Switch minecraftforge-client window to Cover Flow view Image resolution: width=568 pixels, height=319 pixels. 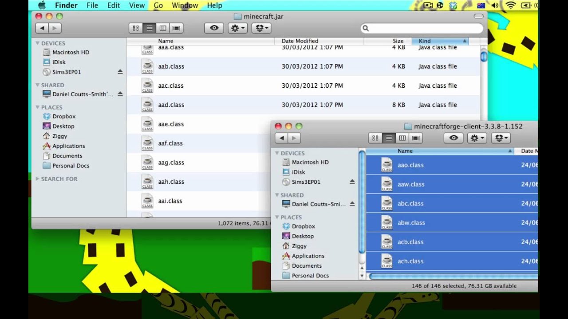(416, 138)
